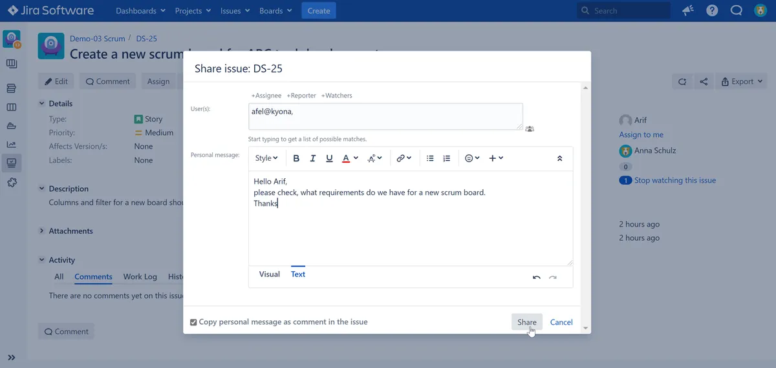Viewport: 776px width, 368px height.
Task: Open the board icon in left sidebar
Action: coord(11,64)
